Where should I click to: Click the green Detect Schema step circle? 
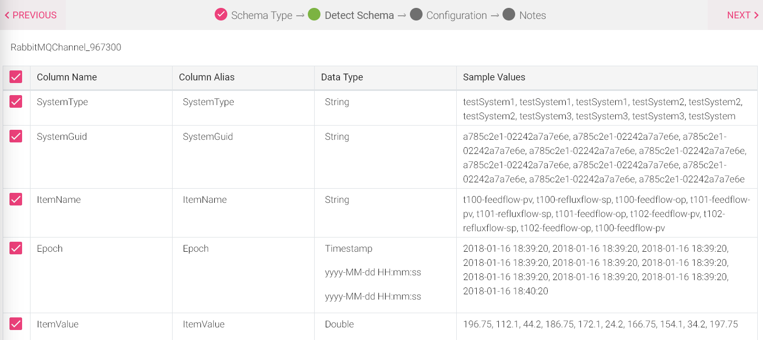(x=314, y=15)
